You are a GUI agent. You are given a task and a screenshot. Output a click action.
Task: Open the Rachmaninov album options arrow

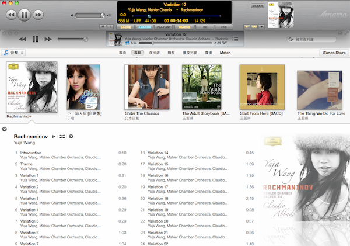click(x=71, y=136)
